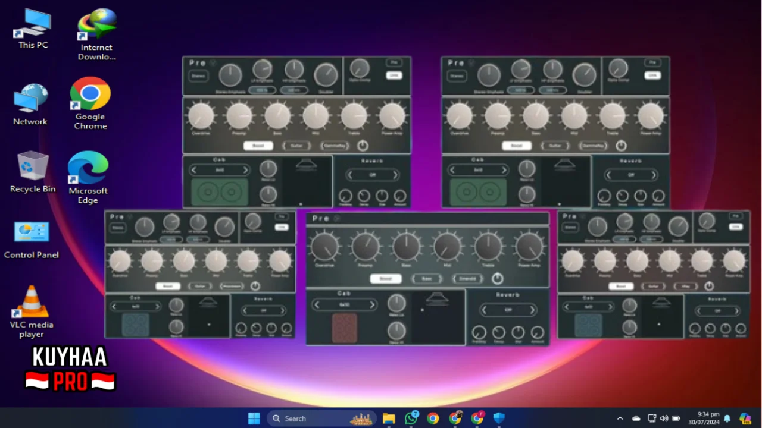Launch VLC media player from the desktop

(x=32, y=311)
